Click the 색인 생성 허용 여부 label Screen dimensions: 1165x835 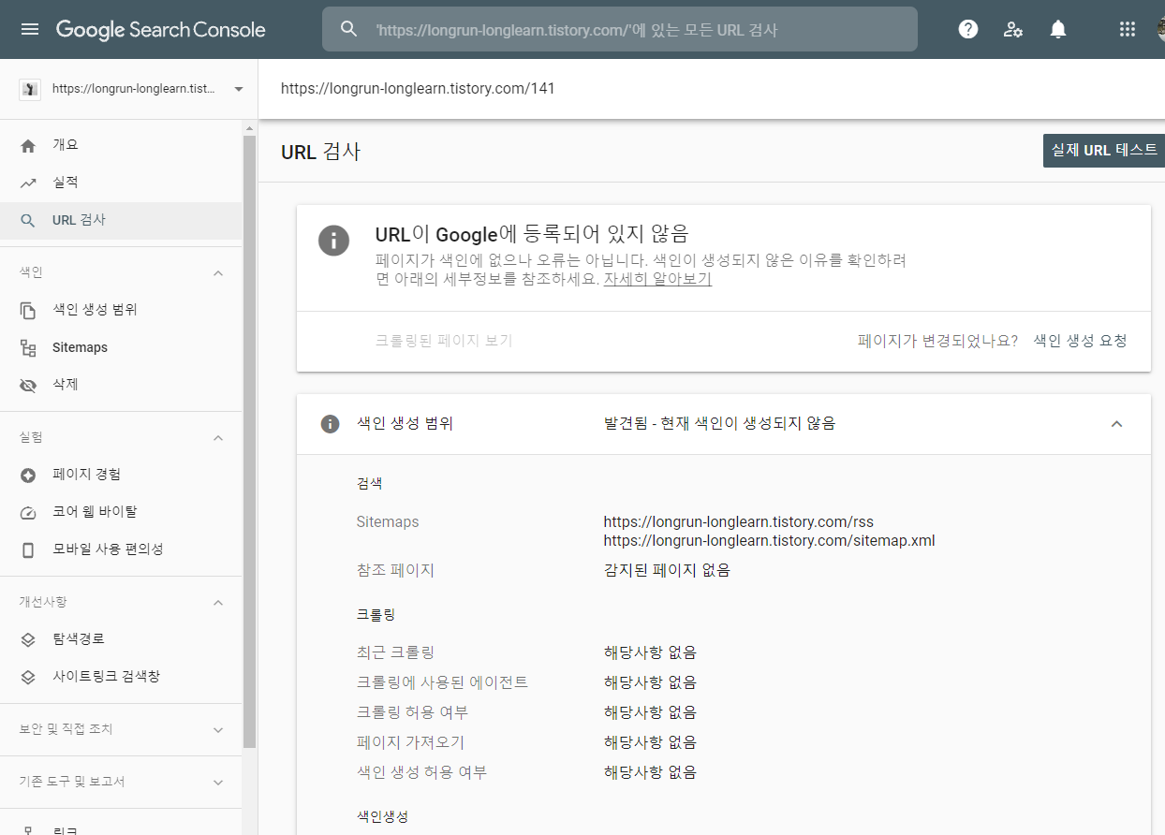pyautogui.click(x=421, y=772)
